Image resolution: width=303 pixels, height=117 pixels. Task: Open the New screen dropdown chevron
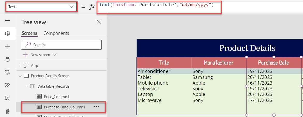(x=55, y=55)
